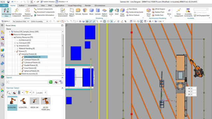Open the Pattern Feature tool

coord(104,12)
